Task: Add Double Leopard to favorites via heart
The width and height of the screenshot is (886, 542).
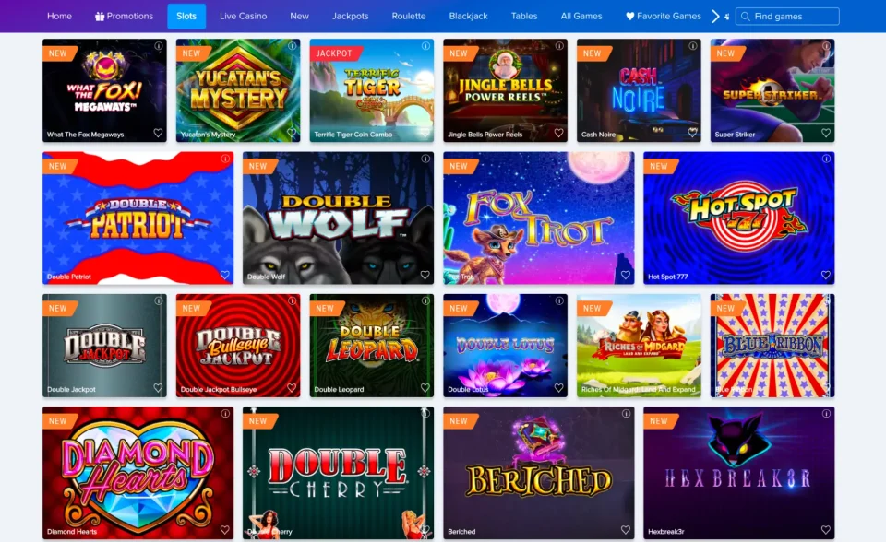Action: coord(425,388)
